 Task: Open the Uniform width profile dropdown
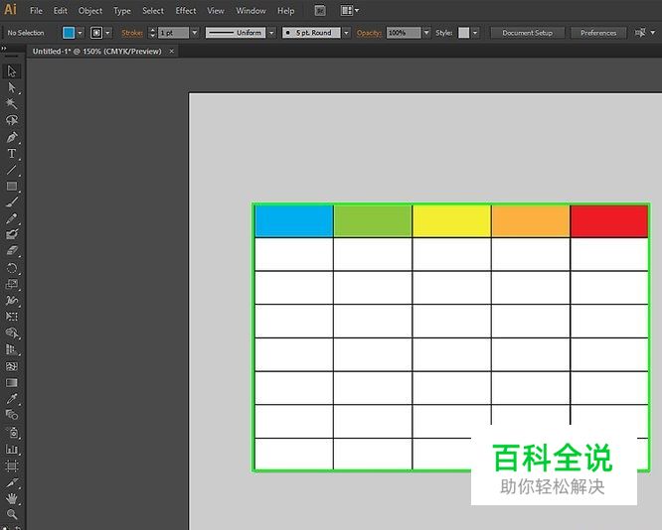(271, 33)
